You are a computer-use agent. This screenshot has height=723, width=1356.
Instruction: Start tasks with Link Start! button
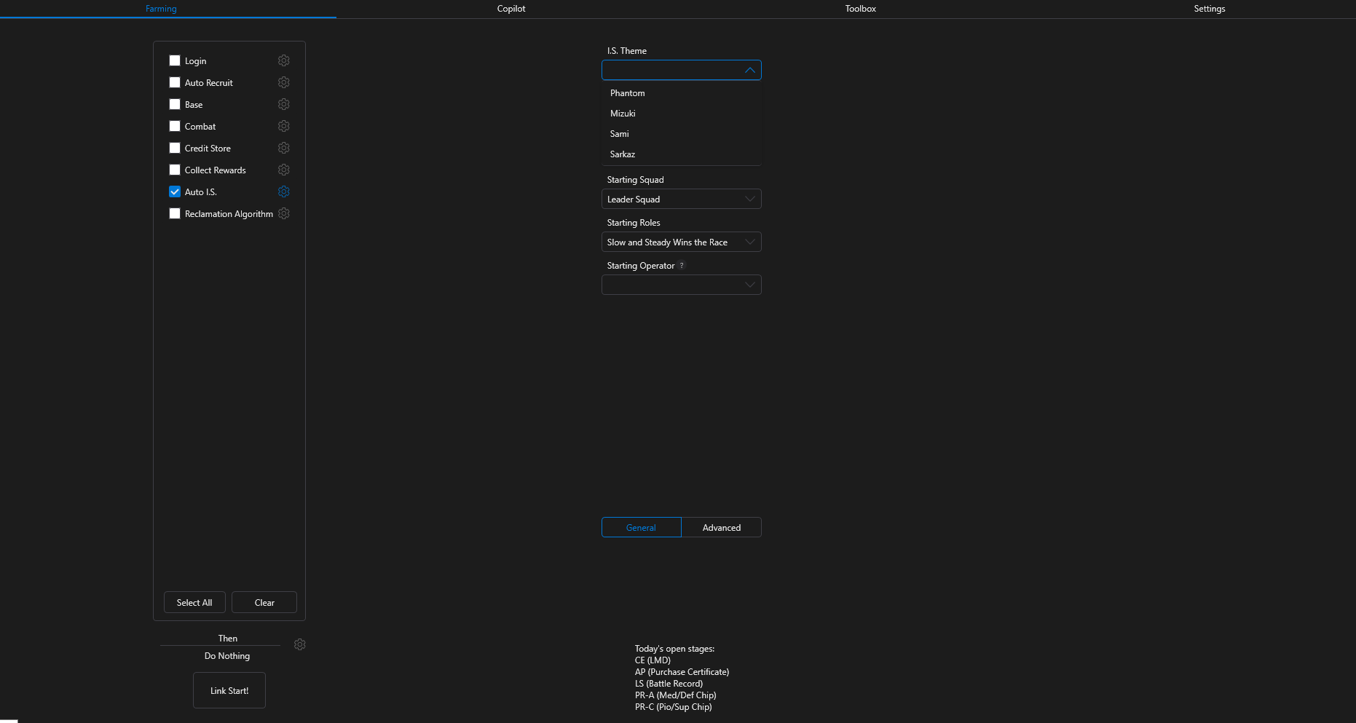tap(229, 690)
